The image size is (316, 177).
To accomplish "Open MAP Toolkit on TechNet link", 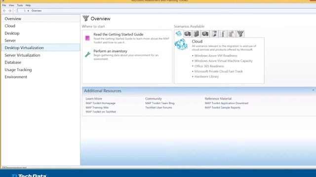I will click(x=101, y=112).
